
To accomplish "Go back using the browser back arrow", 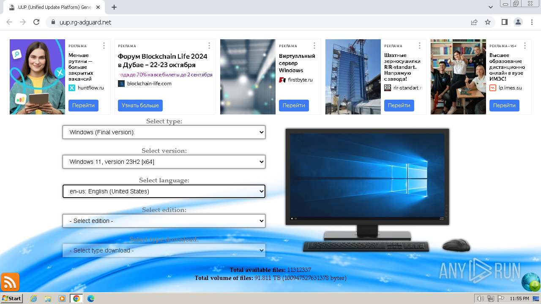I will click(x=9, y=22).
